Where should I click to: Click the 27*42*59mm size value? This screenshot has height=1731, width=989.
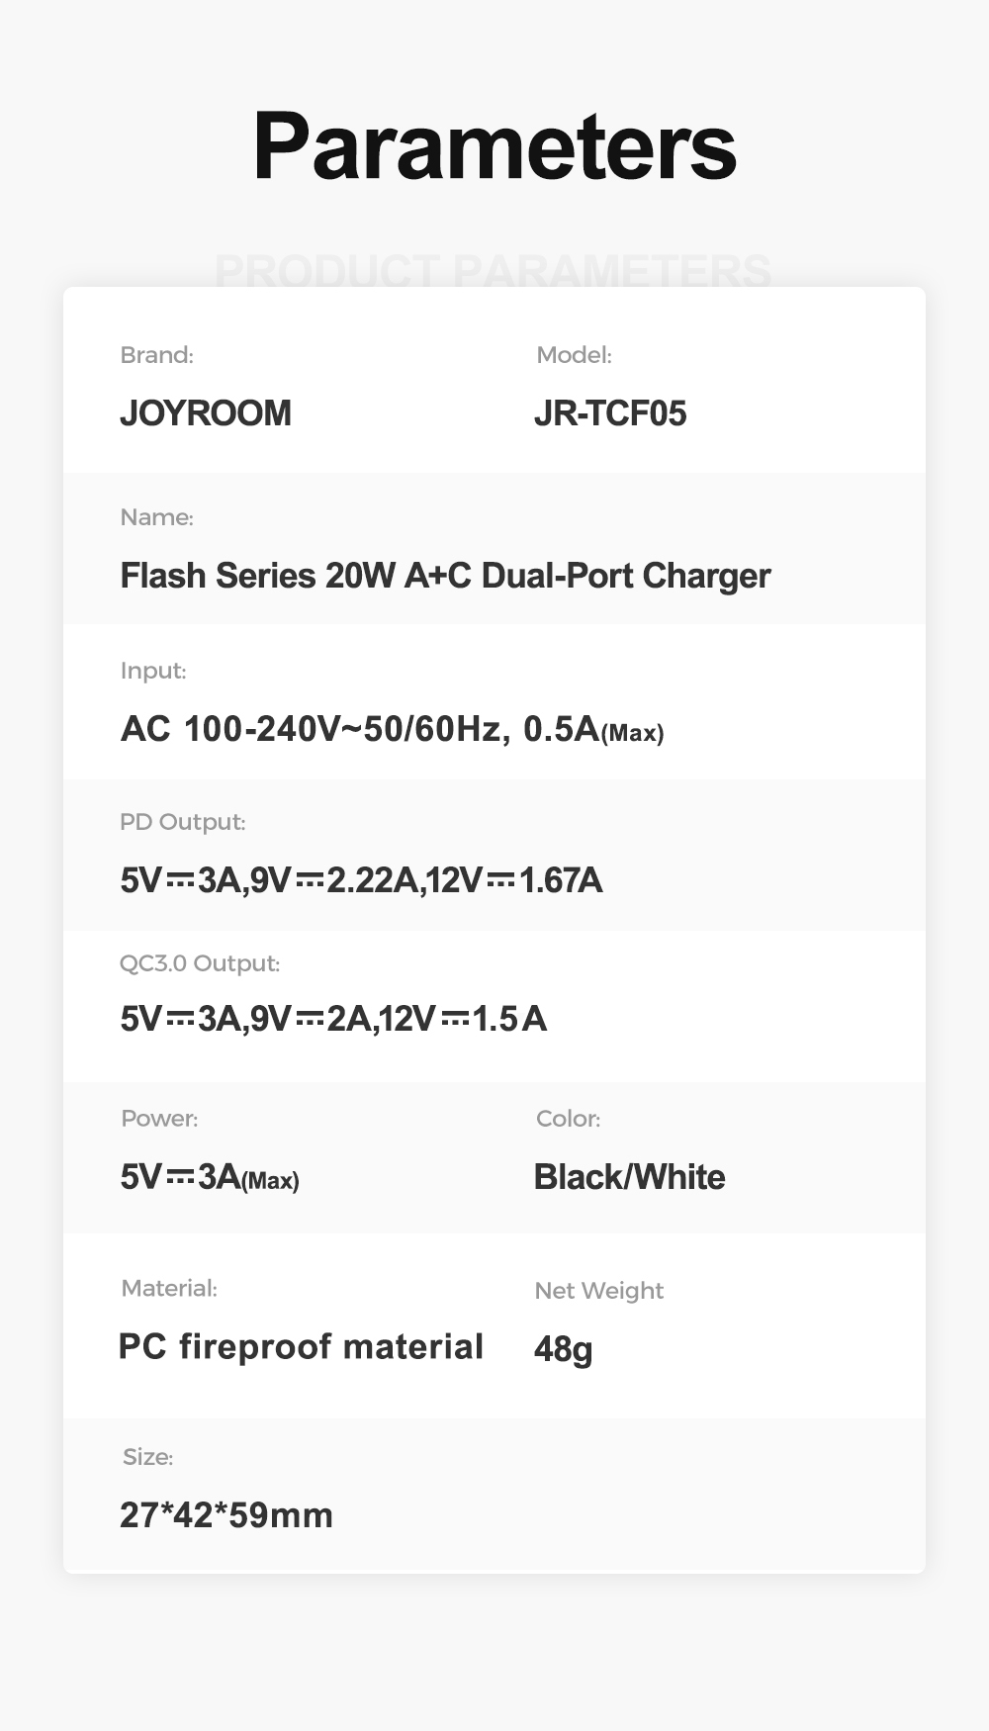click(x=226, y=1514)
